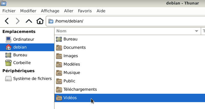Click the /home/debian/ location path field
The height and width of the screenshot is (109, 205).
pos(126,21)
